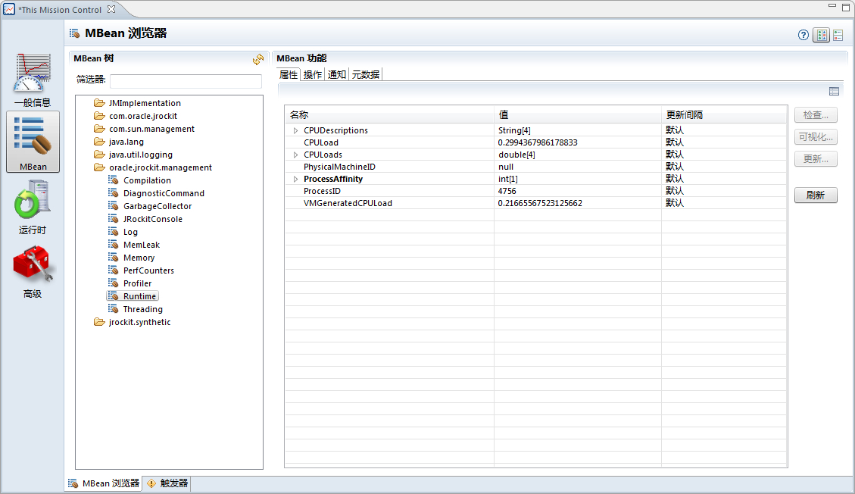Expand the CPUDescriptions attribute row
This screenshot has height=494, width=855.
pos(295,131)
